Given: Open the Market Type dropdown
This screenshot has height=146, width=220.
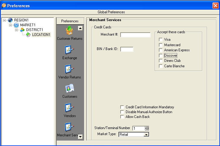Looking at the screenshot, I should [146, 135].
